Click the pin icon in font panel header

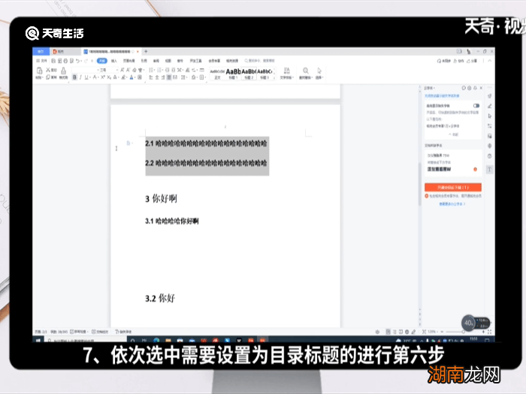tap(475, 88)
